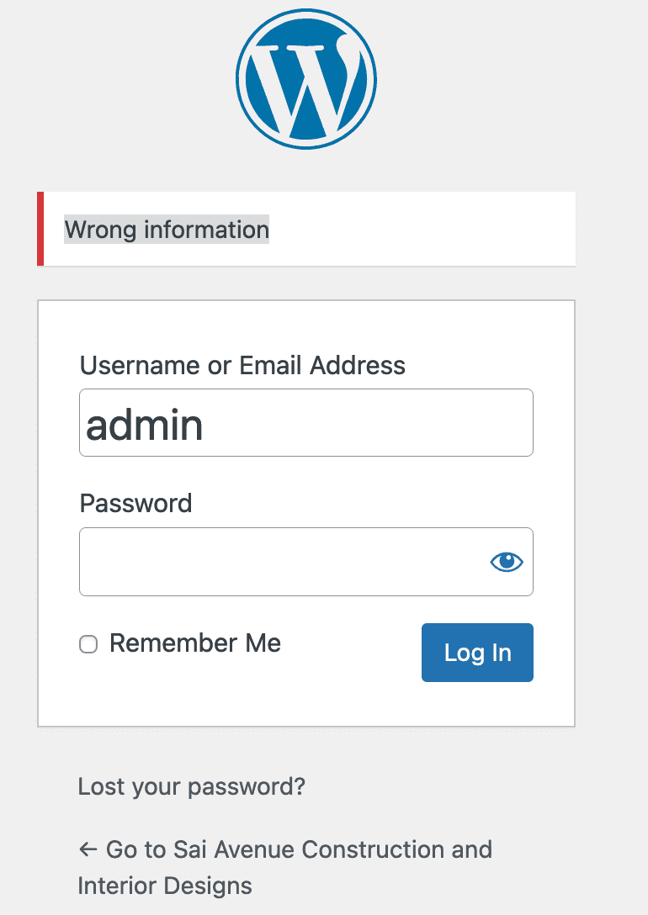Open the Lost your password link
Screen dimensions: 648x915
pos(192,787)
